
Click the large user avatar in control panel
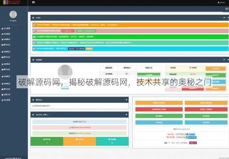pyautogui.click(x=65, y=72)
